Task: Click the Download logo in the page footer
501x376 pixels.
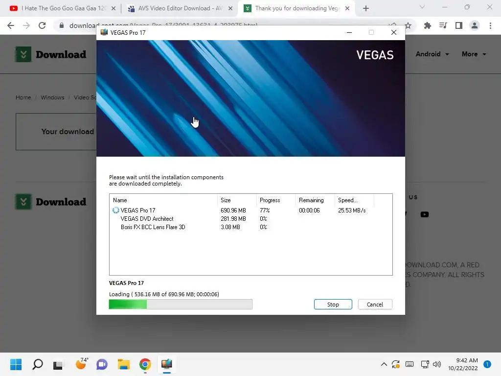Action: pos(51,202)
